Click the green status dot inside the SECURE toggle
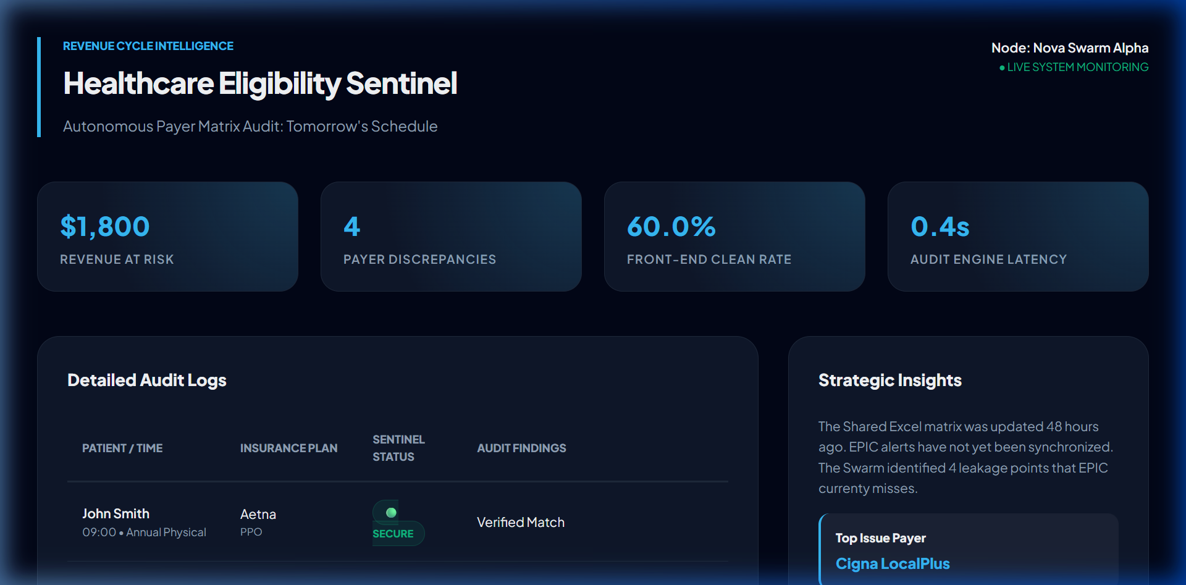Viewport: 1186px width, 585px height. tap(390, 511)
